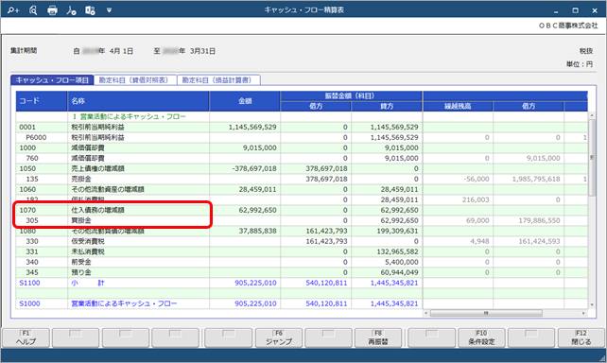Click amount -378,697,018 cell
This screenshot has height=363, width=607.
(245, 168)
